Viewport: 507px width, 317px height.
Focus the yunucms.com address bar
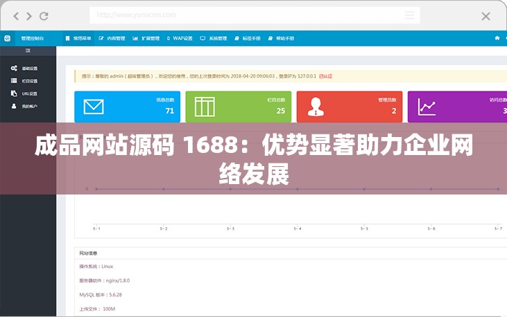tap(255, 15)
